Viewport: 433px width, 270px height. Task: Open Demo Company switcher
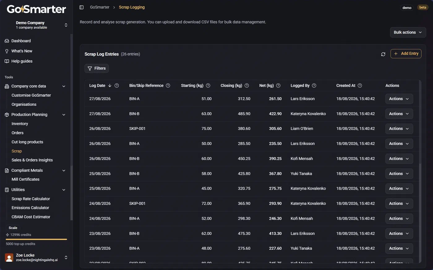(36, 25)
